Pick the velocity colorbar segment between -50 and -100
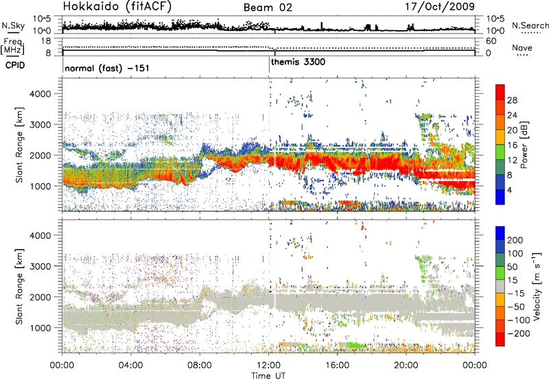This screenshot has width=549, height=380. [500, 313]
